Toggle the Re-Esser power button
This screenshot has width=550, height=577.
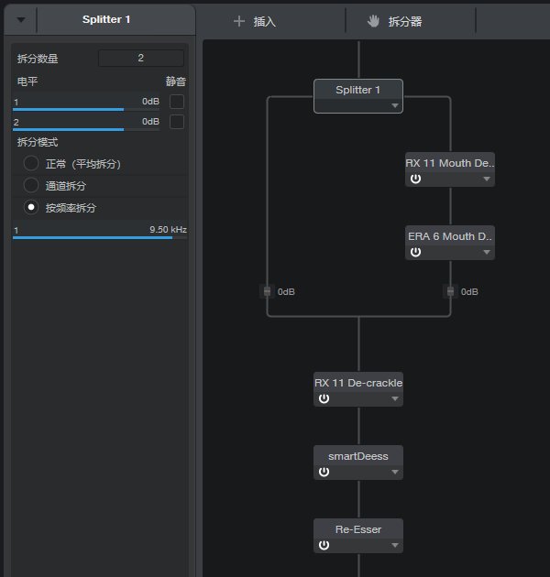coord(324,545)
